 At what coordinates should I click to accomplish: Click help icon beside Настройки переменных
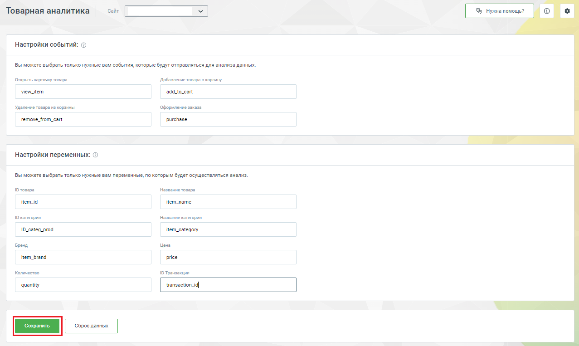[95, 155]
